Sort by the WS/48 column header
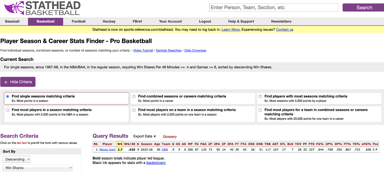This screenshot has width=384, height=174. (x=129, y=144)
